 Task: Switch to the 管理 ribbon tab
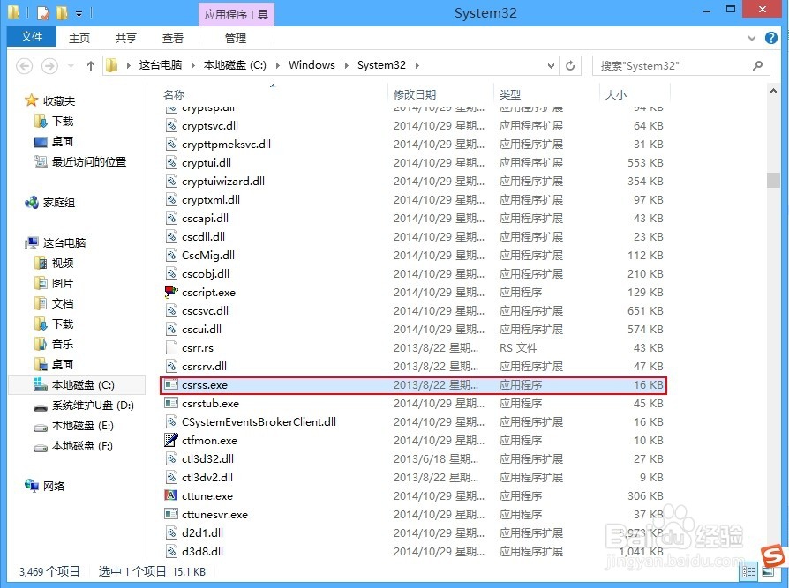(236, 38)
